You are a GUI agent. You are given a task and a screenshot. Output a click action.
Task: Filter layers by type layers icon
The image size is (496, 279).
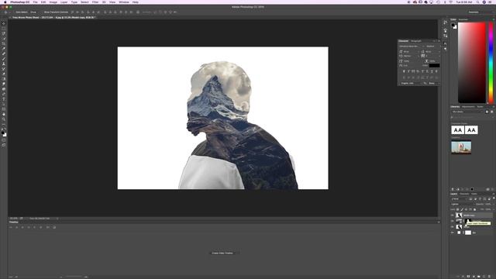[480, 199]
